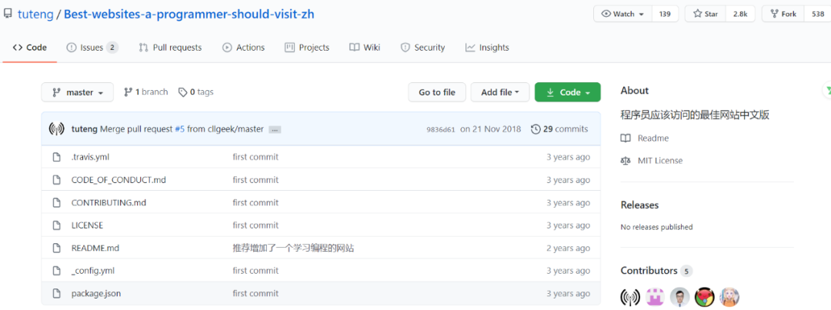The image size is (831, 310).
Task: Open first commit message for .travis.yml
Action: tap(255, 157)
